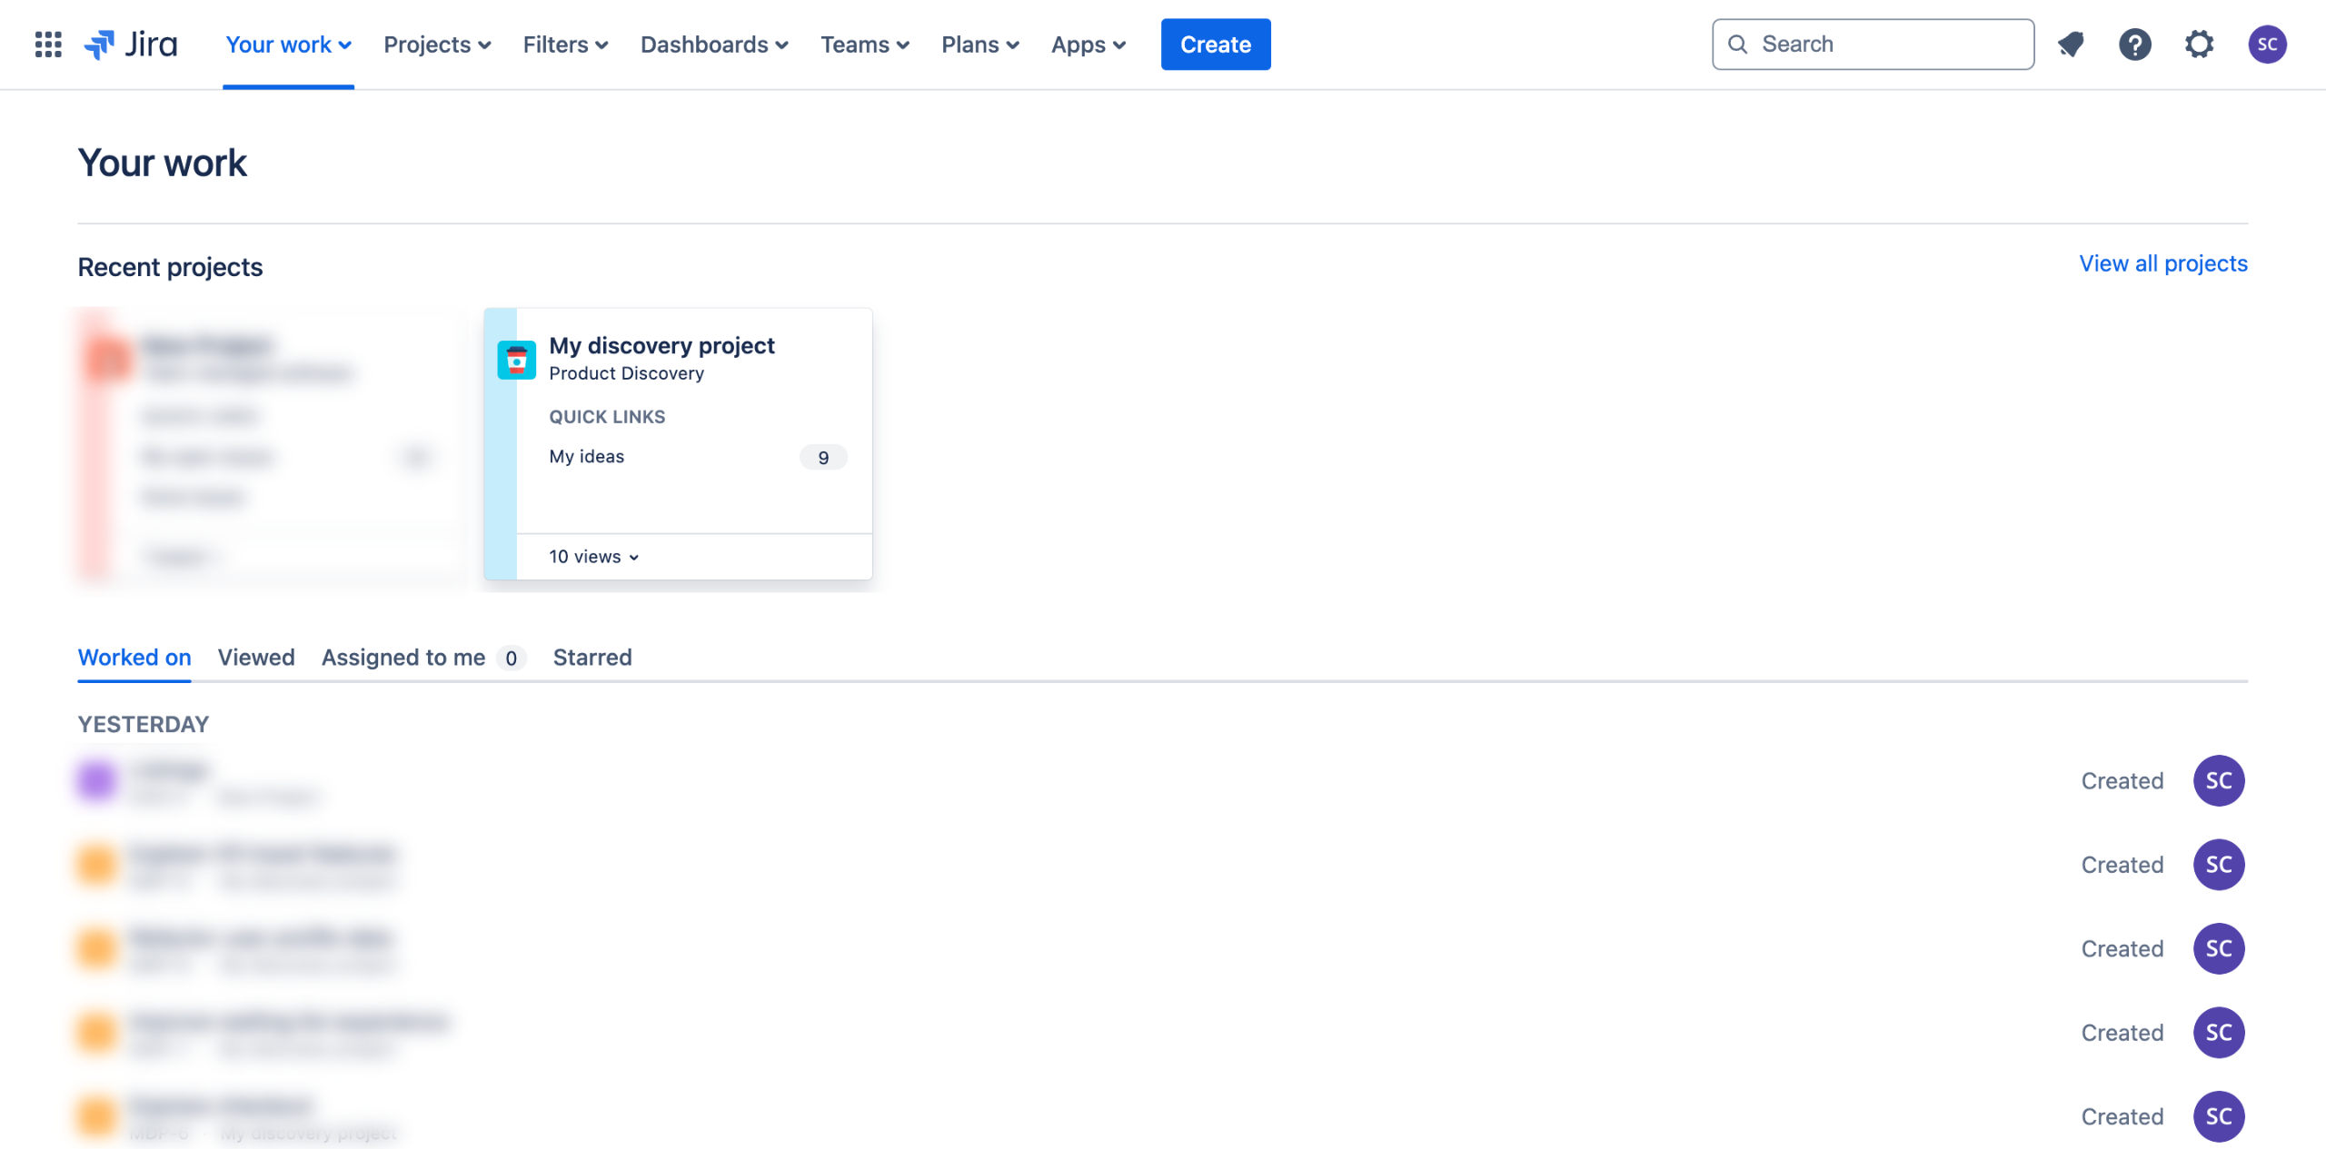Viewport: 2326px width, 1149px height.
Task: Click the blue Create button
Action: (x=1215, y=45)
